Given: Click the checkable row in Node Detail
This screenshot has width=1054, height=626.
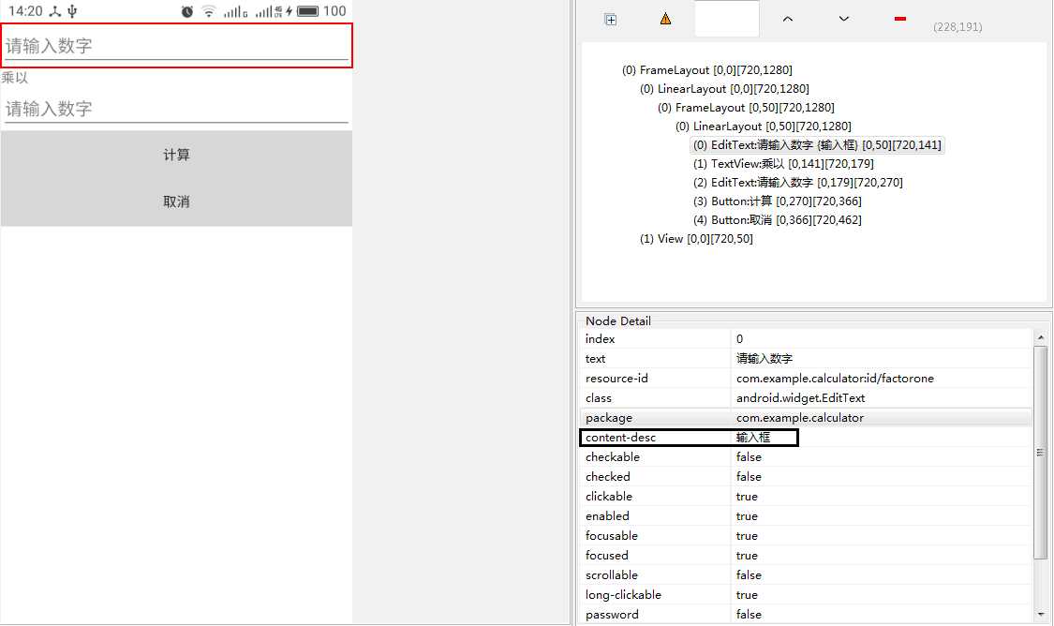Looking at the screenshot, I should pyautogui.click(x=806, y=457).
